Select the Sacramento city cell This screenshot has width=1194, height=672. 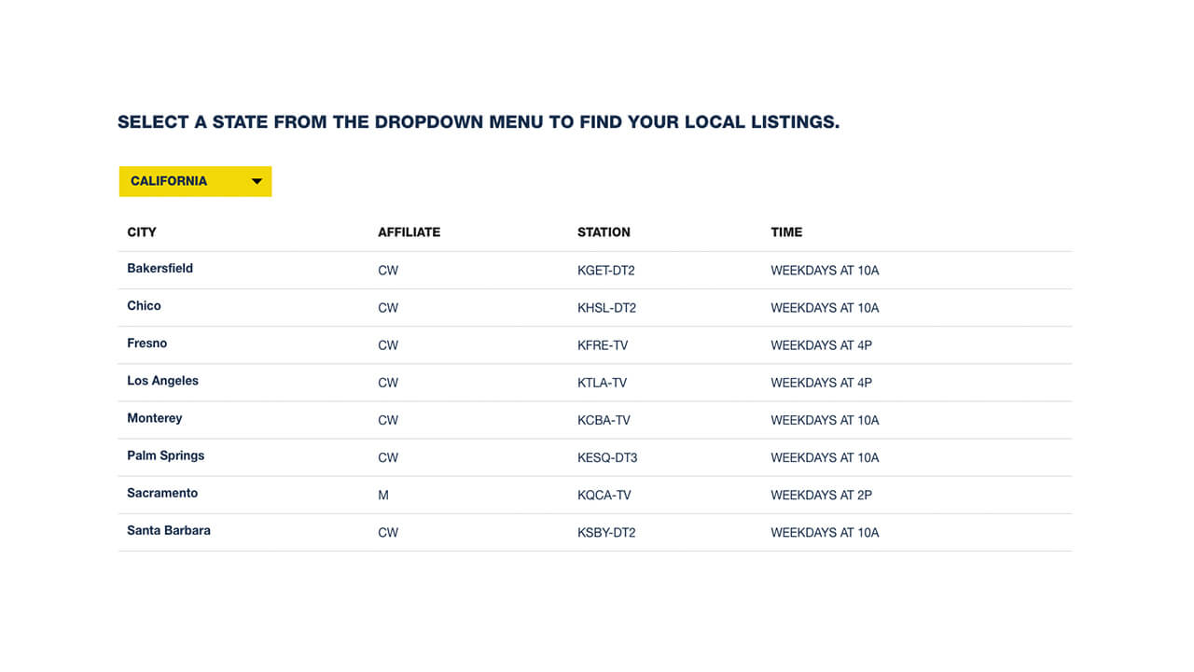(162, 493)
